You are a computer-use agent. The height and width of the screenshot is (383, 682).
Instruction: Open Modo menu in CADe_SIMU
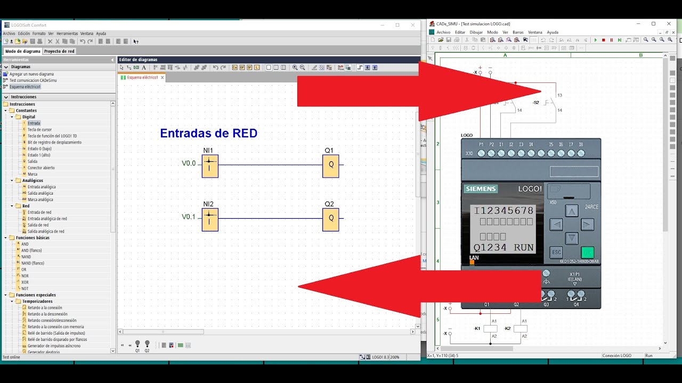[x=492, y=32]
